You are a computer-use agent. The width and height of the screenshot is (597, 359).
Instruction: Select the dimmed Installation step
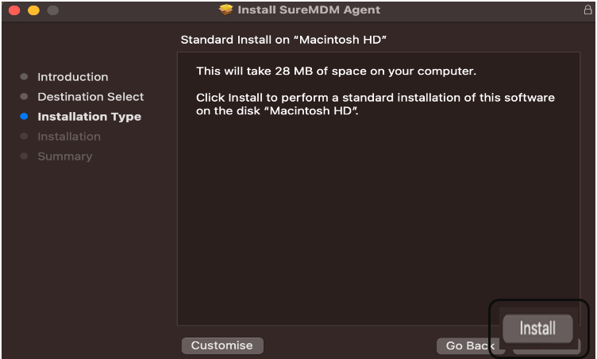pyautogui.click(x=69, y=137)
